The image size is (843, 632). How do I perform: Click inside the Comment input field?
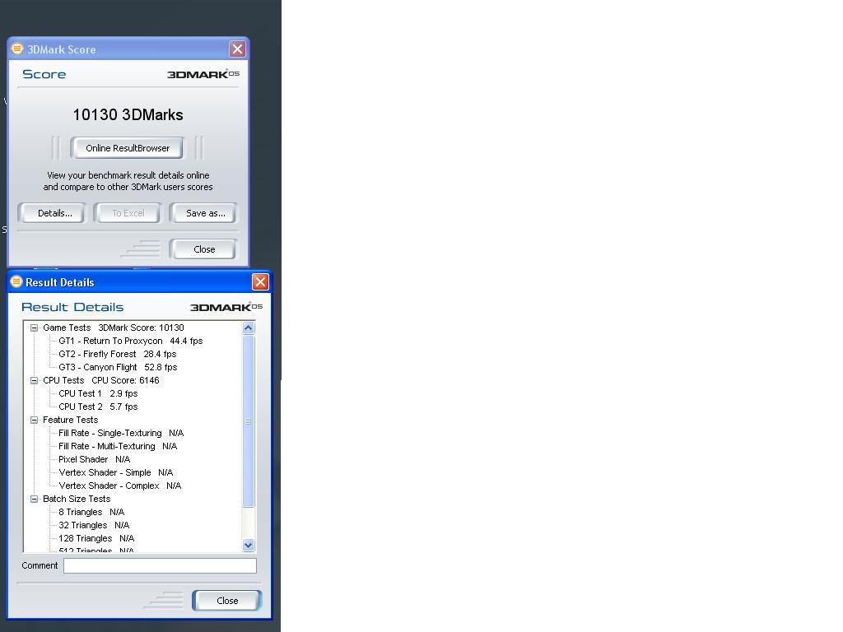(160, 565)
